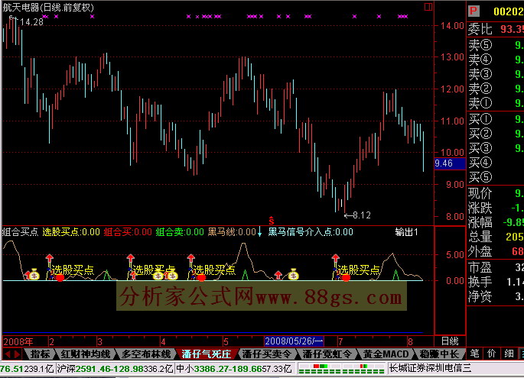This screenshot has width=524, height=378.
Task: Open the 潘仔买卖令 tab
Action: coord(266,354)
